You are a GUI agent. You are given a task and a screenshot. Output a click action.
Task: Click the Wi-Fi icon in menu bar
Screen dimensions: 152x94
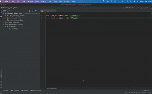tap(127, 1)
